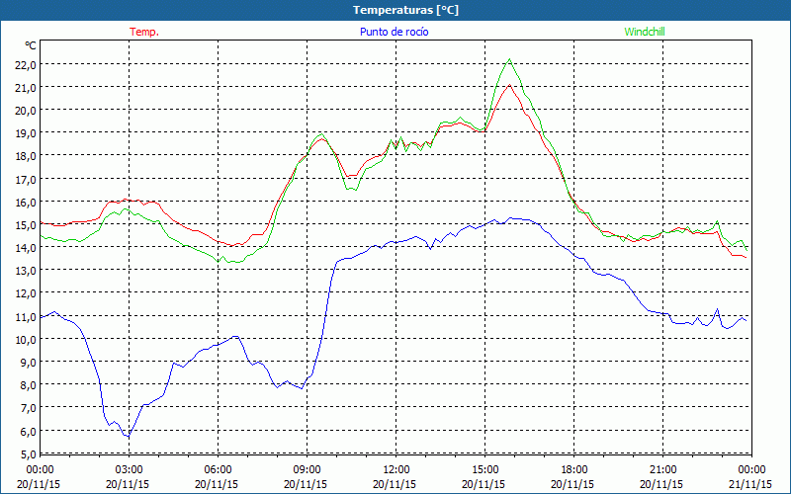This screenshot has width=791, height=494.
Task: Click the green Windchill curve's highest peak
Action: [509, 59]
